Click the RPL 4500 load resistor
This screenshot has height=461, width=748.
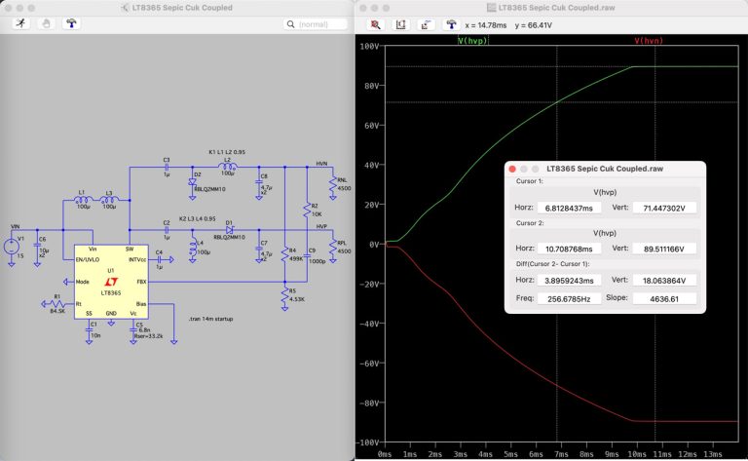pyautogui.click(x=333, y=247)
